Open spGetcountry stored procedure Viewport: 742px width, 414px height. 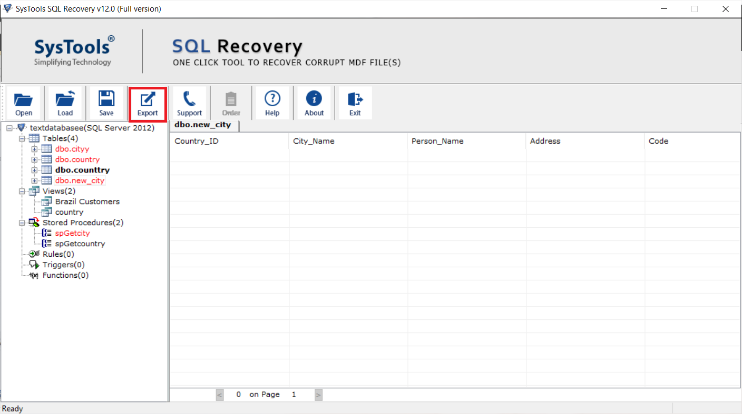(x=80, y=244)
